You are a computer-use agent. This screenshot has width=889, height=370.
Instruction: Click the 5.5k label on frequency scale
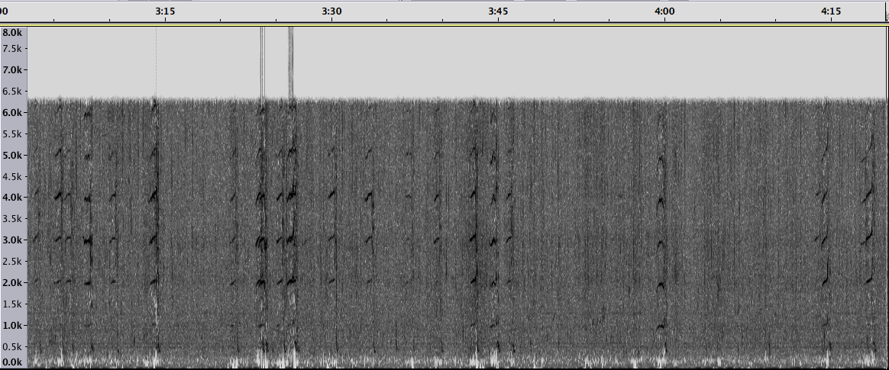point(12,134)
